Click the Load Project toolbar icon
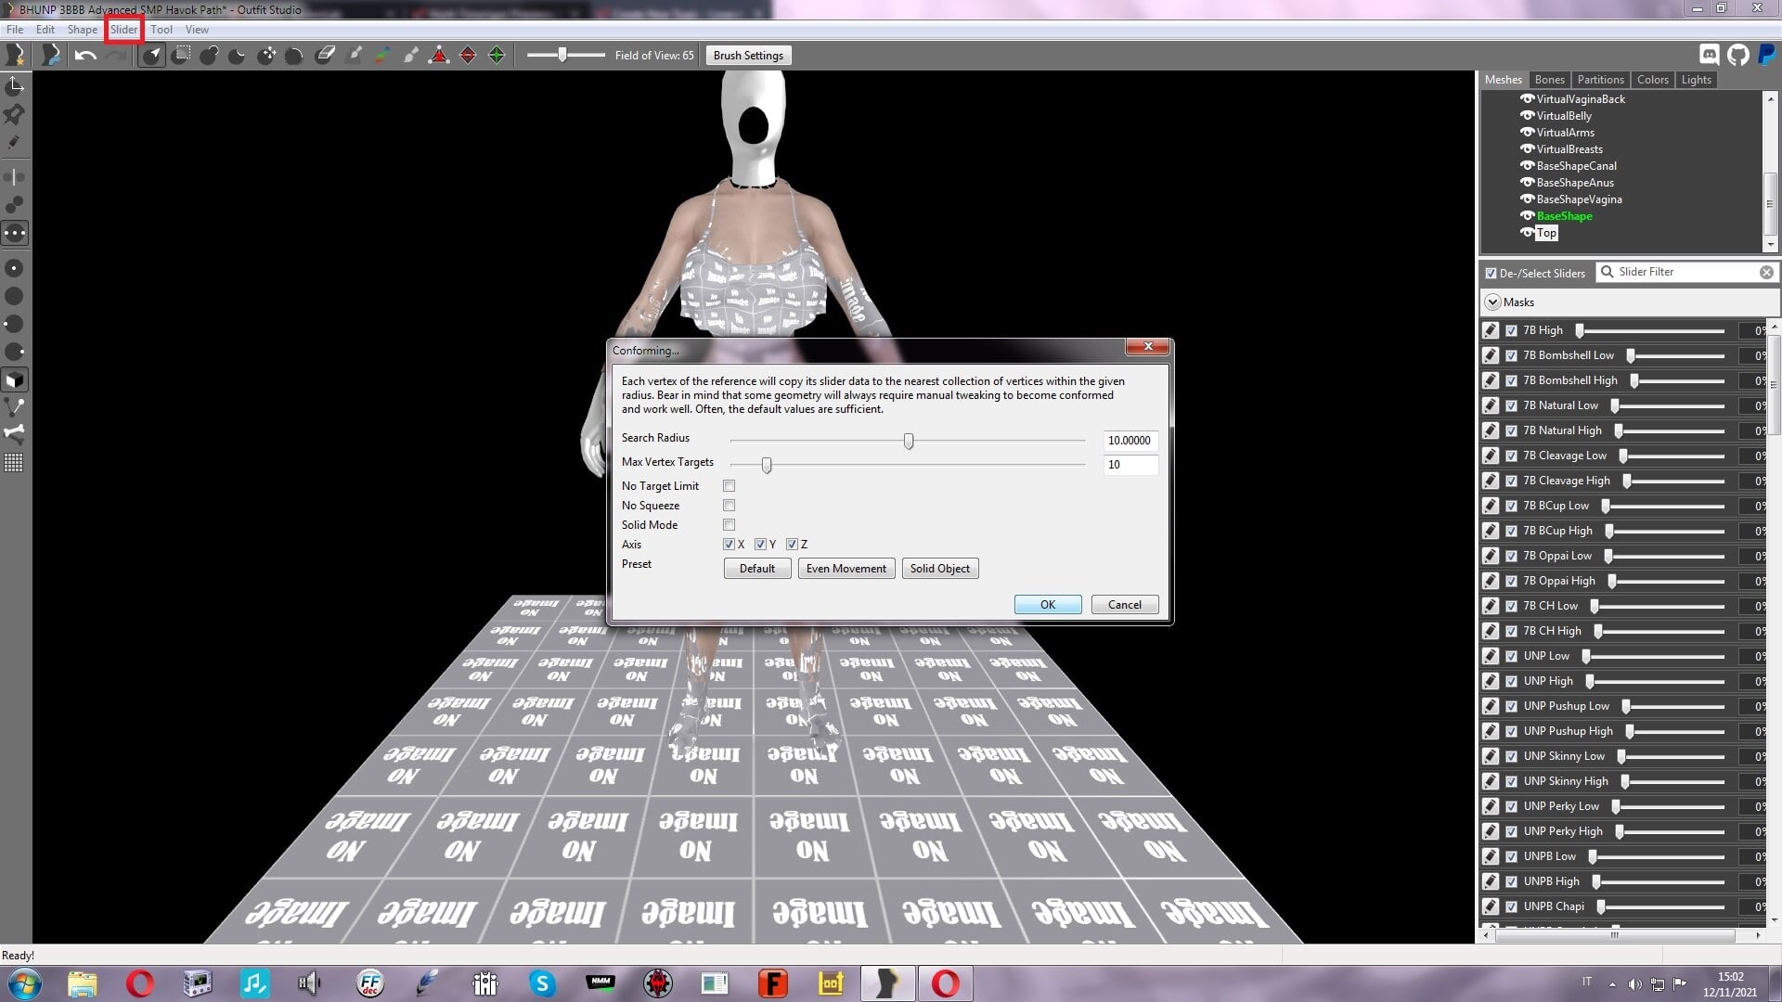This screenshot has width=1782, height=1002. click(x=51, y=56)
